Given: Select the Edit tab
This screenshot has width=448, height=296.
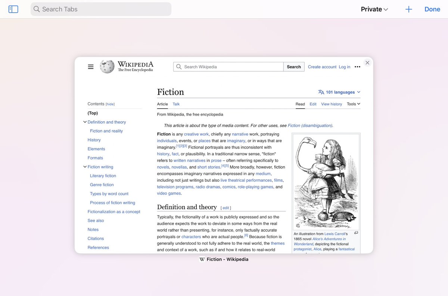Looking at the screenshot, I should point(313,104).
